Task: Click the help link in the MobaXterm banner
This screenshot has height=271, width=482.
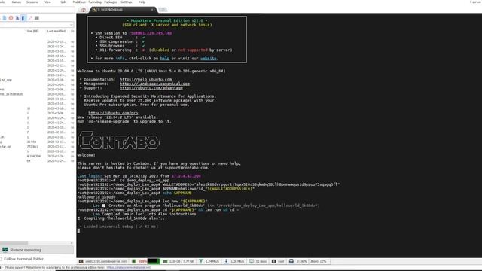Action: (164, 59)
